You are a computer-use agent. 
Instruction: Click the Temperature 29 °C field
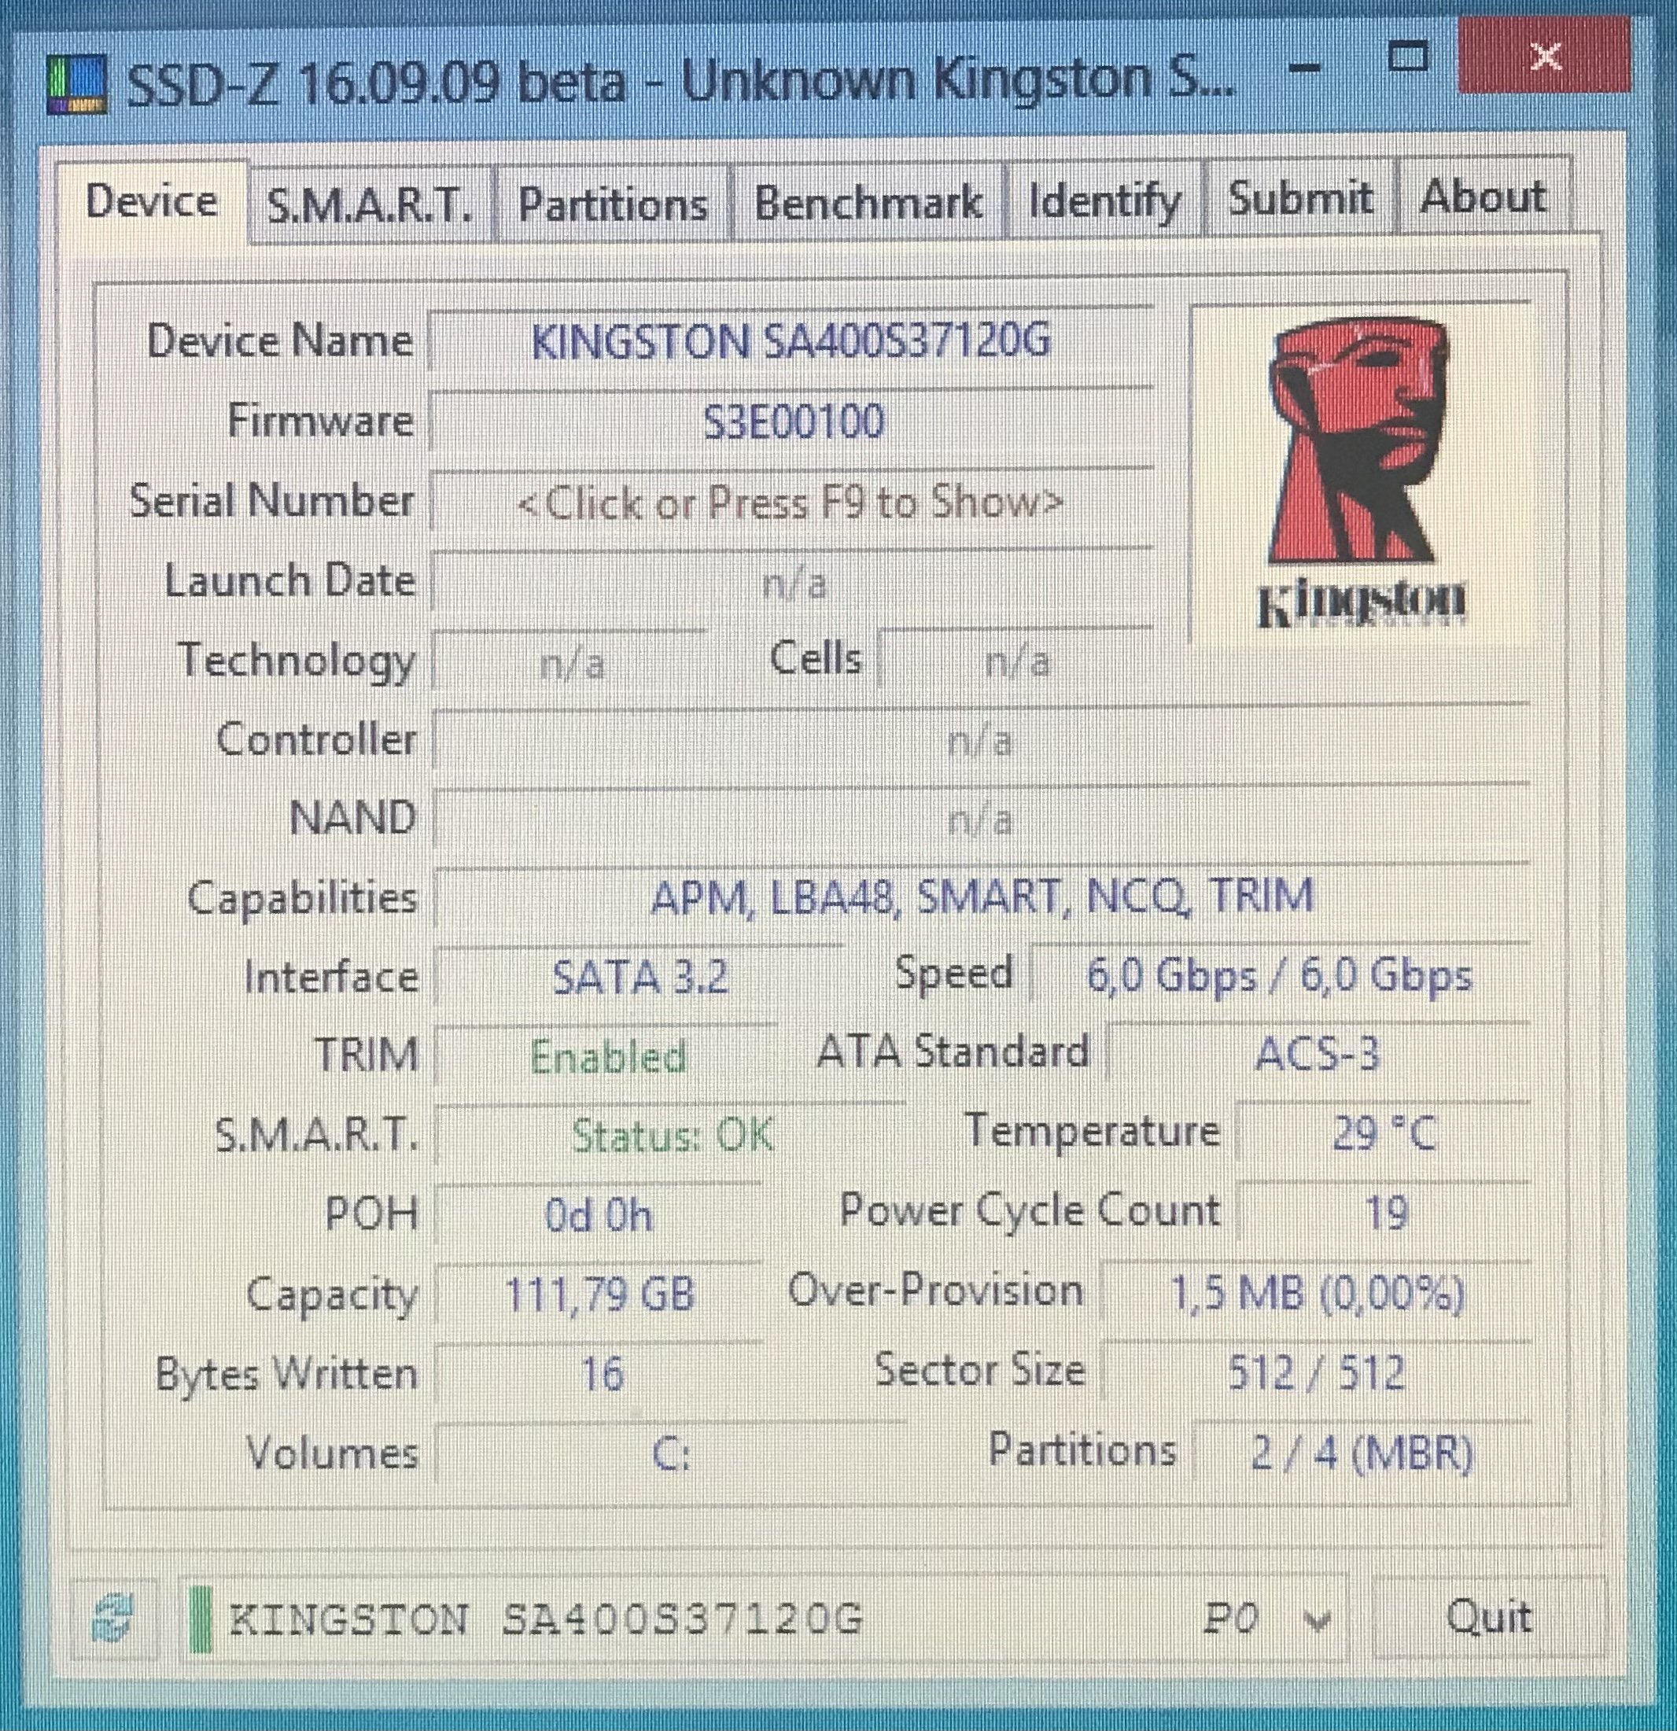[x=1384, y=1133]
